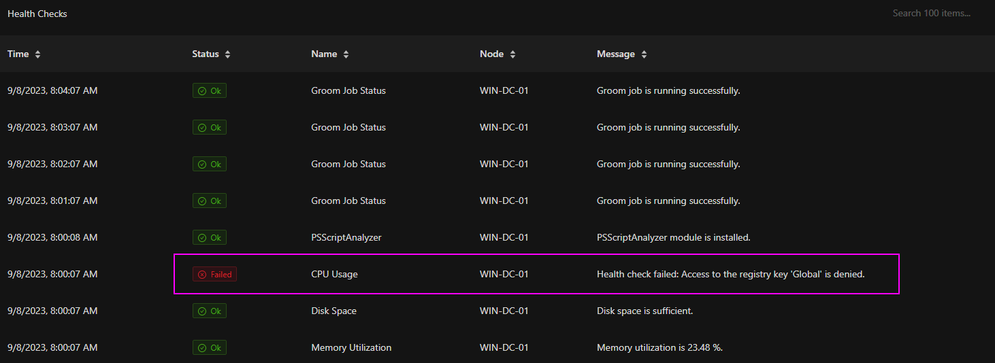
Task: Click Ok badge for Memory Utilization row
Action: (210, 348)
